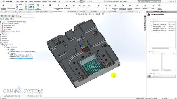Click the Закрыть button

pos(20,9)
